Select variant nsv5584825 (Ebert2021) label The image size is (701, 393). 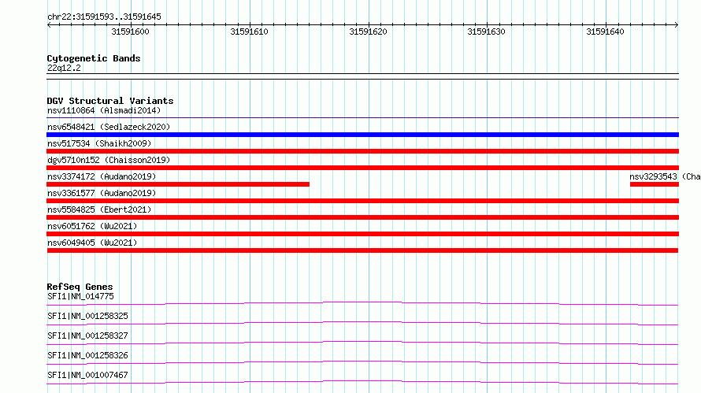(99, 209)
